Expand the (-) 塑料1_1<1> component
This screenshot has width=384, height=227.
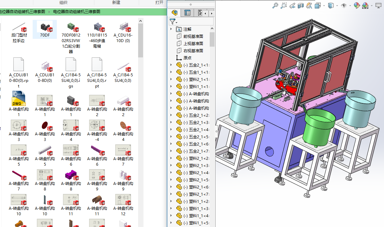[171, 86]
